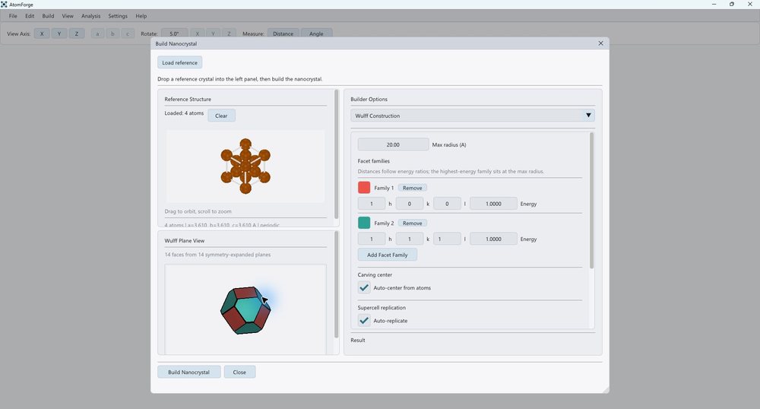Click the Max radius field
The width and height of the screenshot is (760, 409).
(x=393, y=144)
